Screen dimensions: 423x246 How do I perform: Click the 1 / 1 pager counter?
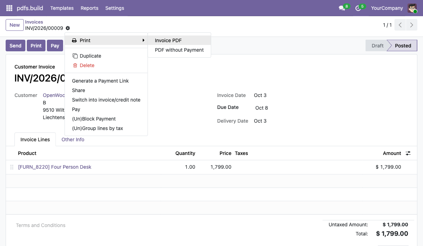click(x=387, y=25)
